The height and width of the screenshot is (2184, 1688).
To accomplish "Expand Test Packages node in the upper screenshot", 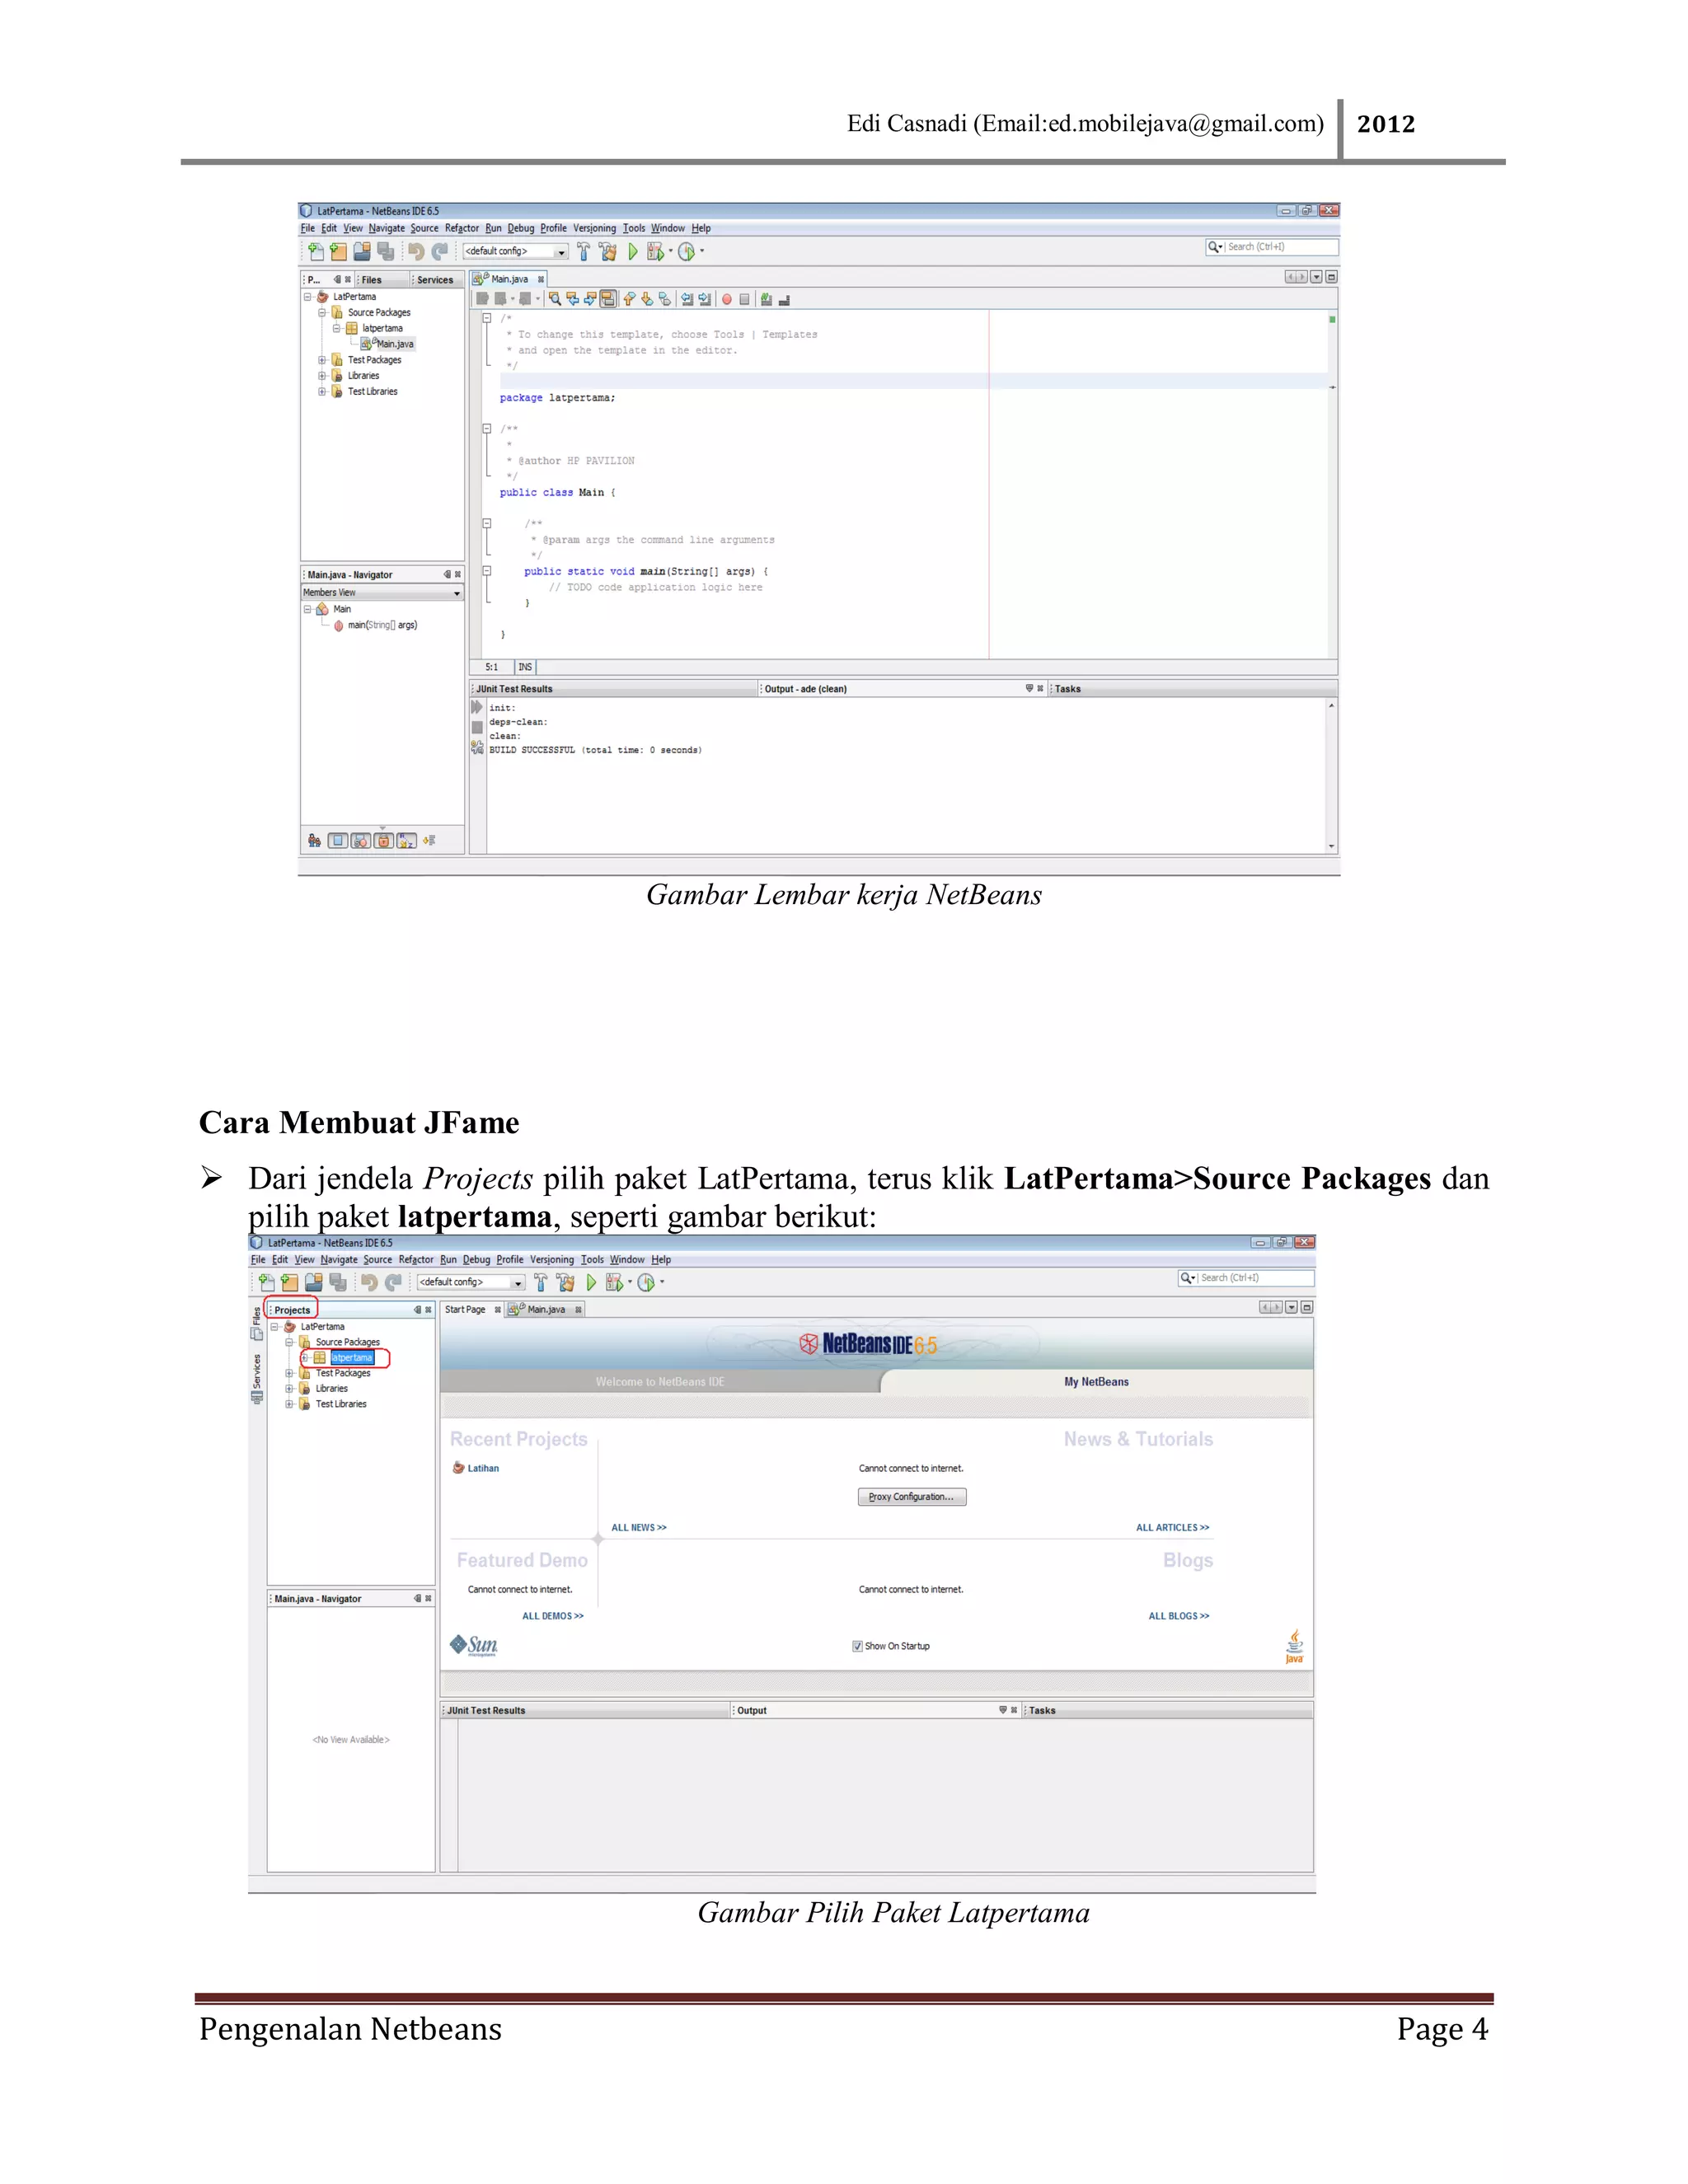I will pyautogui.click(x=322, y=360).
